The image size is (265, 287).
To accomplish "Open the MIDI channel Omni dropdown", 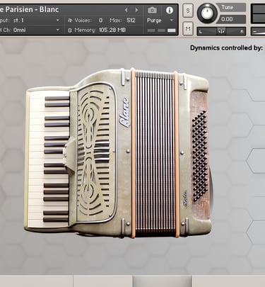I will [x=30, y=30].
